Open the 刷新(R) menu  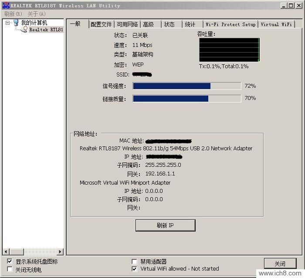pos(13,14)
